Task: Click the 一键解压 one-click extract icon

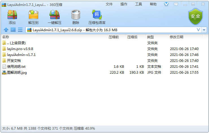Action: pyautogui.click(x=55, y=15)
